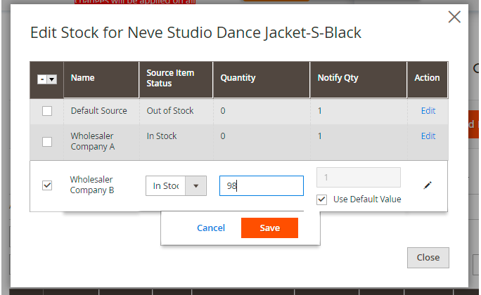The height and width of the screenshot is (295, 481).
Task: Click the disabled Notify Qty field
Action: tap(359, 177)
